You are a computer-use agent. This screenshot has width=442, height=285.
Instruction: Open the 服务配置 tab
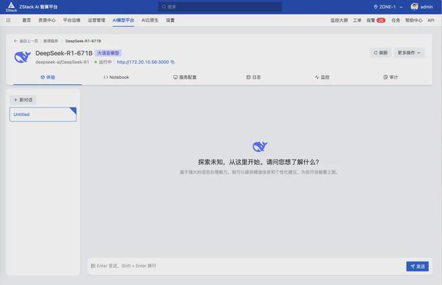(x=185, y=77)
